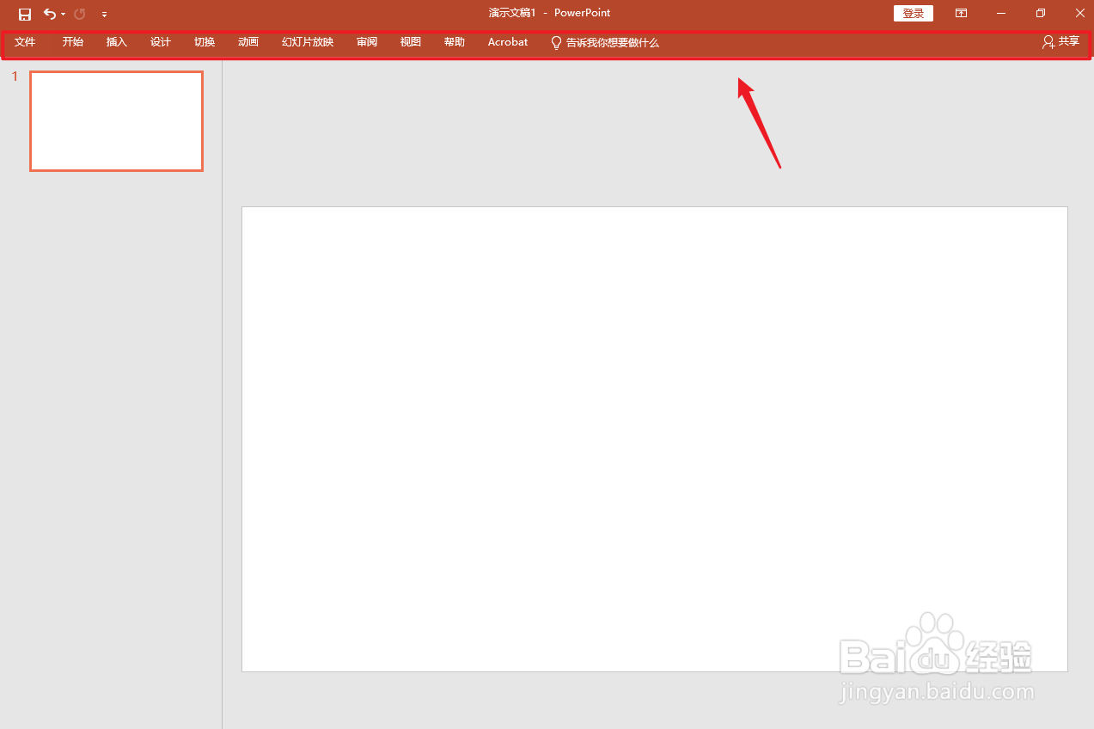Click the Redo icon

tap(80, 14)
